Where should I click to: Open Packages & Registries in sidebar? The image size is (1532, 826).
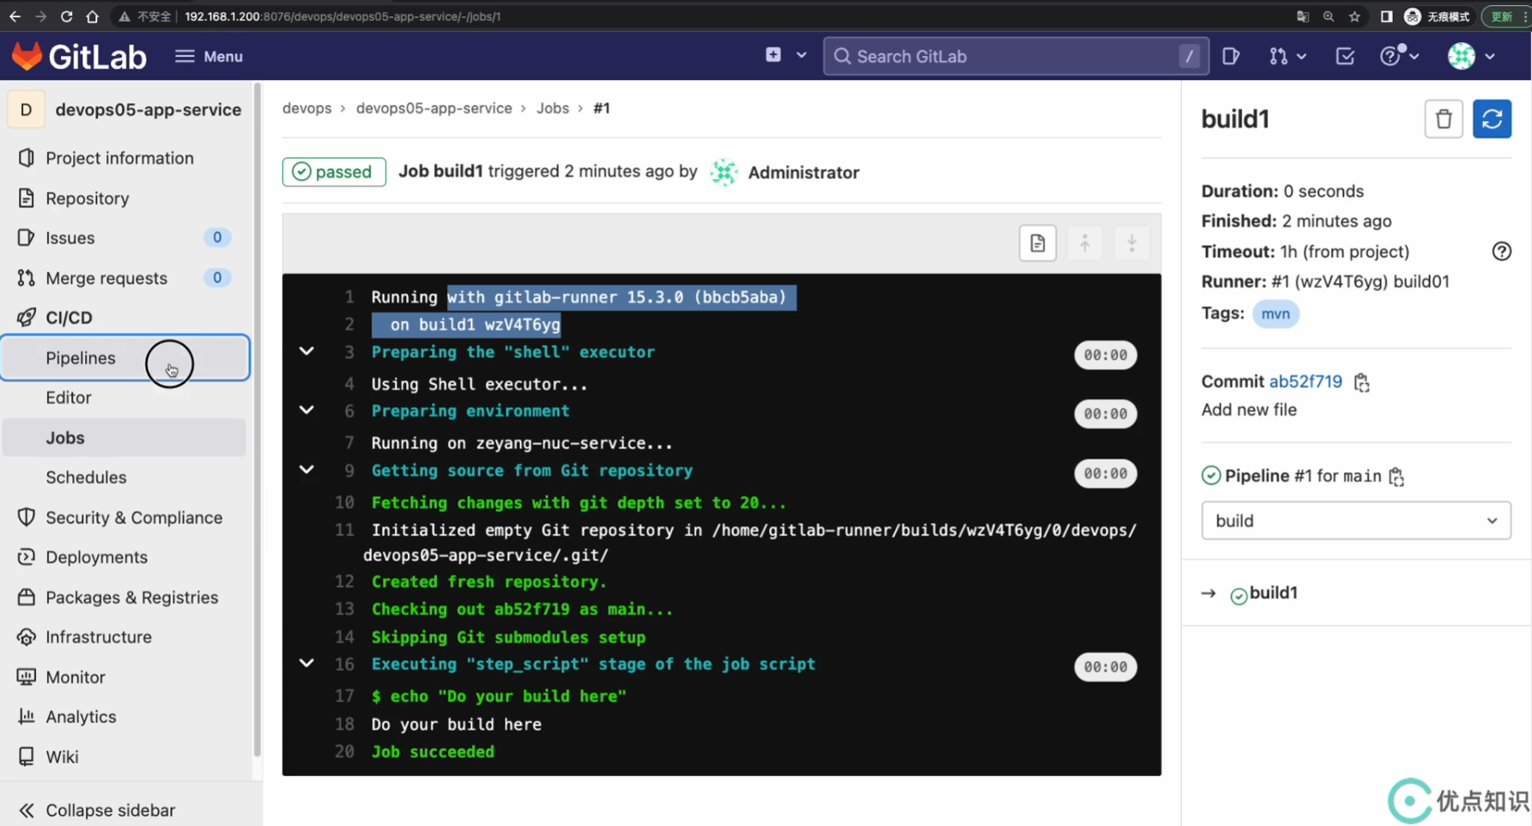131,598
